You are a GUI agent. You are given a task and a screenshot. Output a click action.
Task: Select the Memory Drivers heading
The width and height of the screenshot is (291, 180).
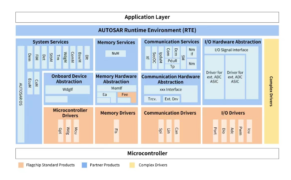point(118,113)
